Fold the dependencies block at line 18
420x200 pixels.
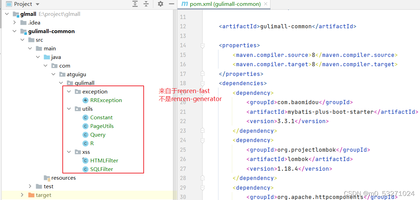pos(202,83)
